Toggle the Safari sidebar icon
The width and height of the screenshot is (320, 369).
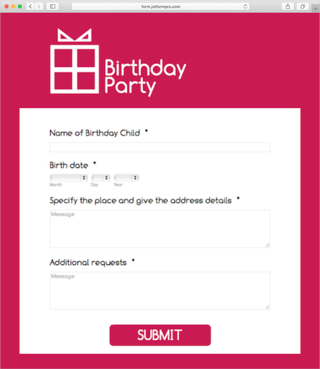(52, 6)
